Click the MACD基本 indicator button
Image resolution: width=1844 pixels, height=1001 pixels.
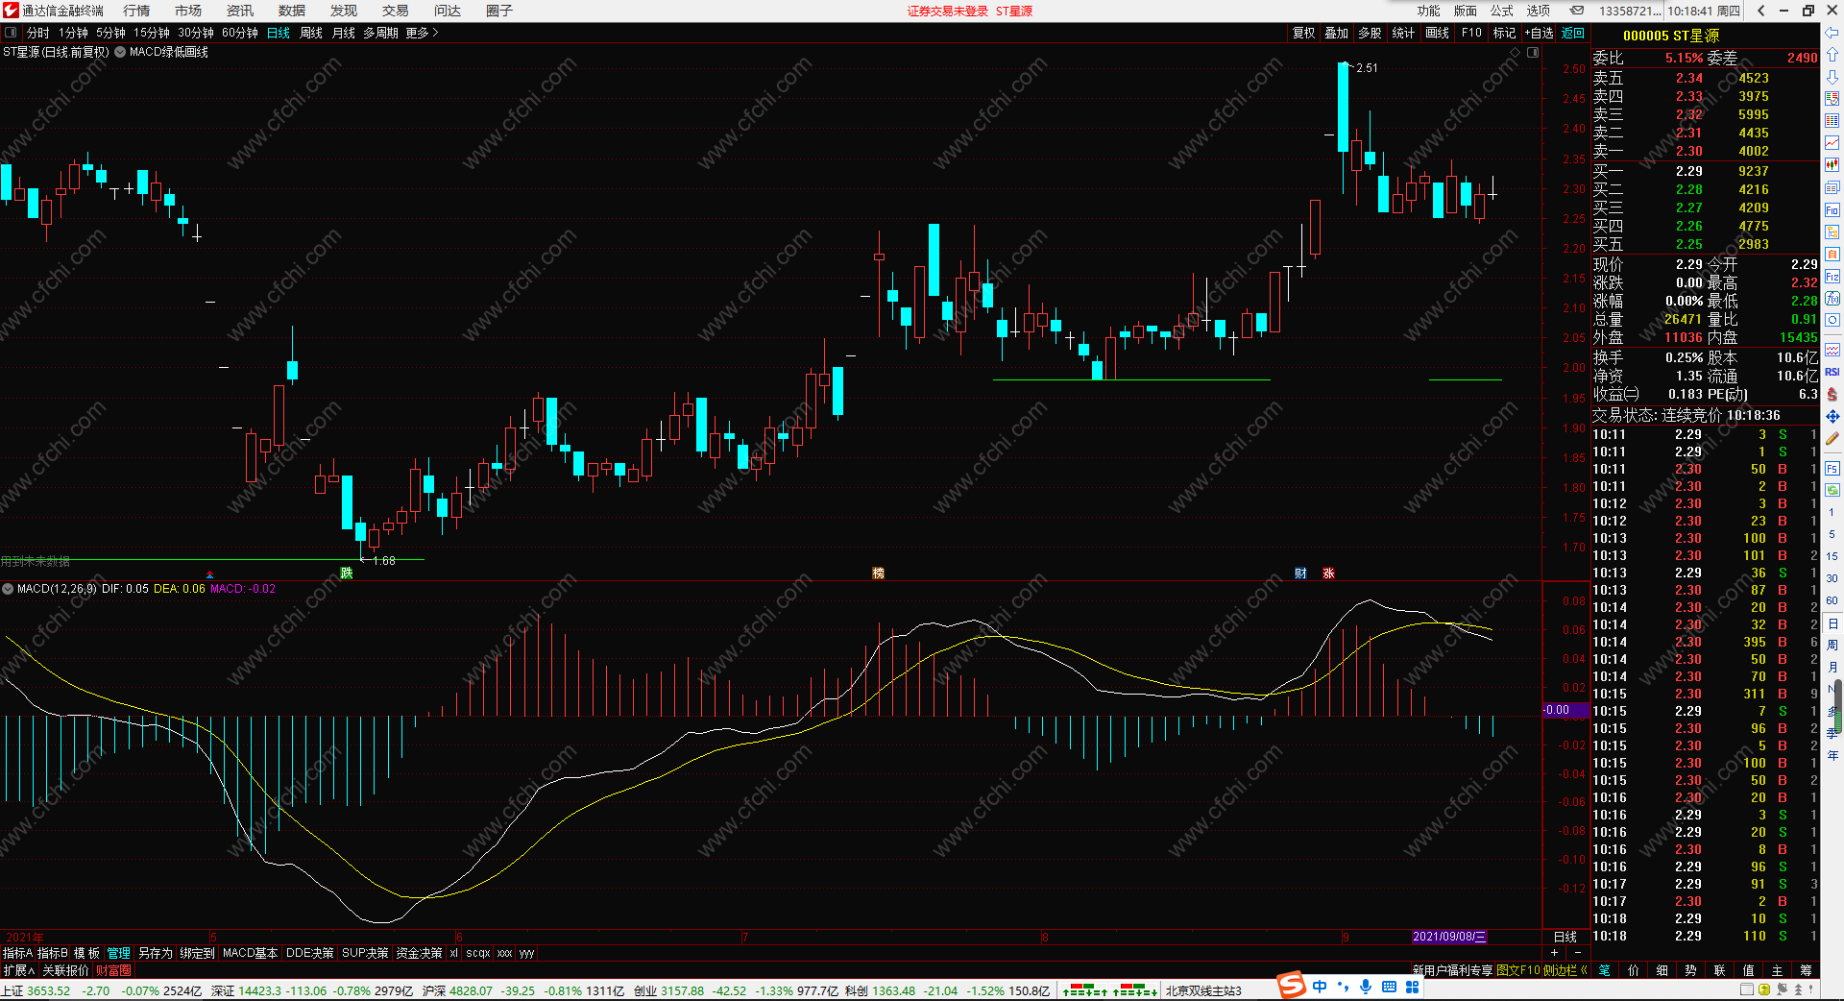[x=250, y=953]
